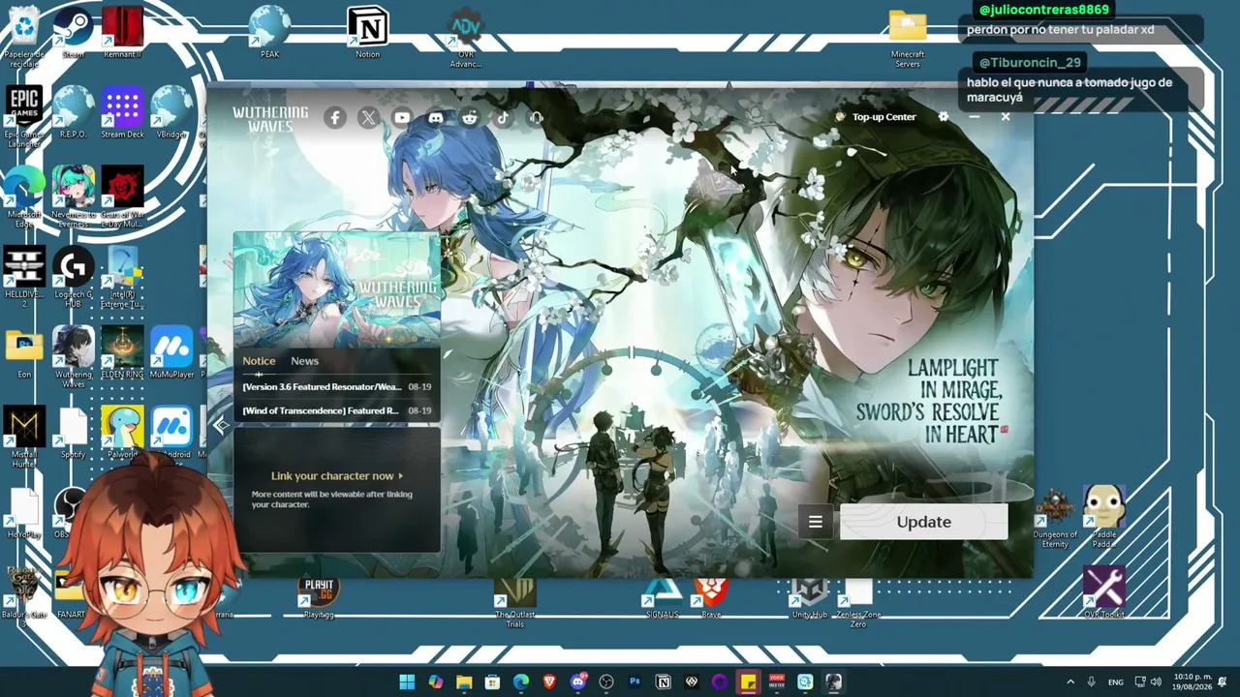Open the TikTok icon in the launcher
The image size is (1240, 697).
pos(503,118)
